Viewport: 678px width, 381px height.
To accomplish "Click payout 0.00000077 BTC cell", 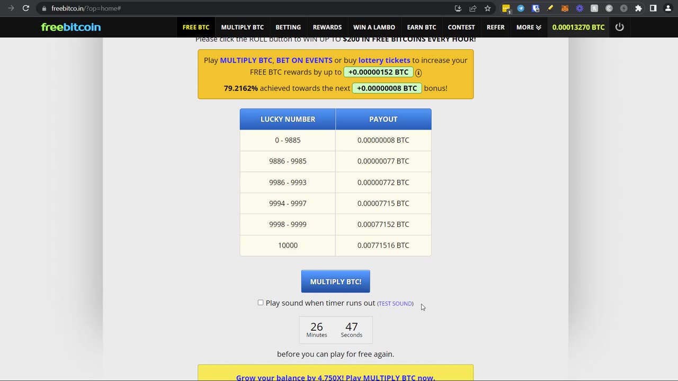I will (383, 161).
